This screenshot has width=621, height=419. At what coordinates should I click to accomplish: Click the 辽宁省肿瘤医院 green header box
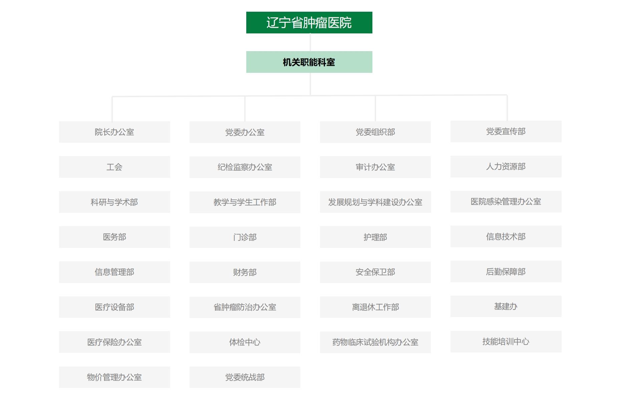point(309,22)
